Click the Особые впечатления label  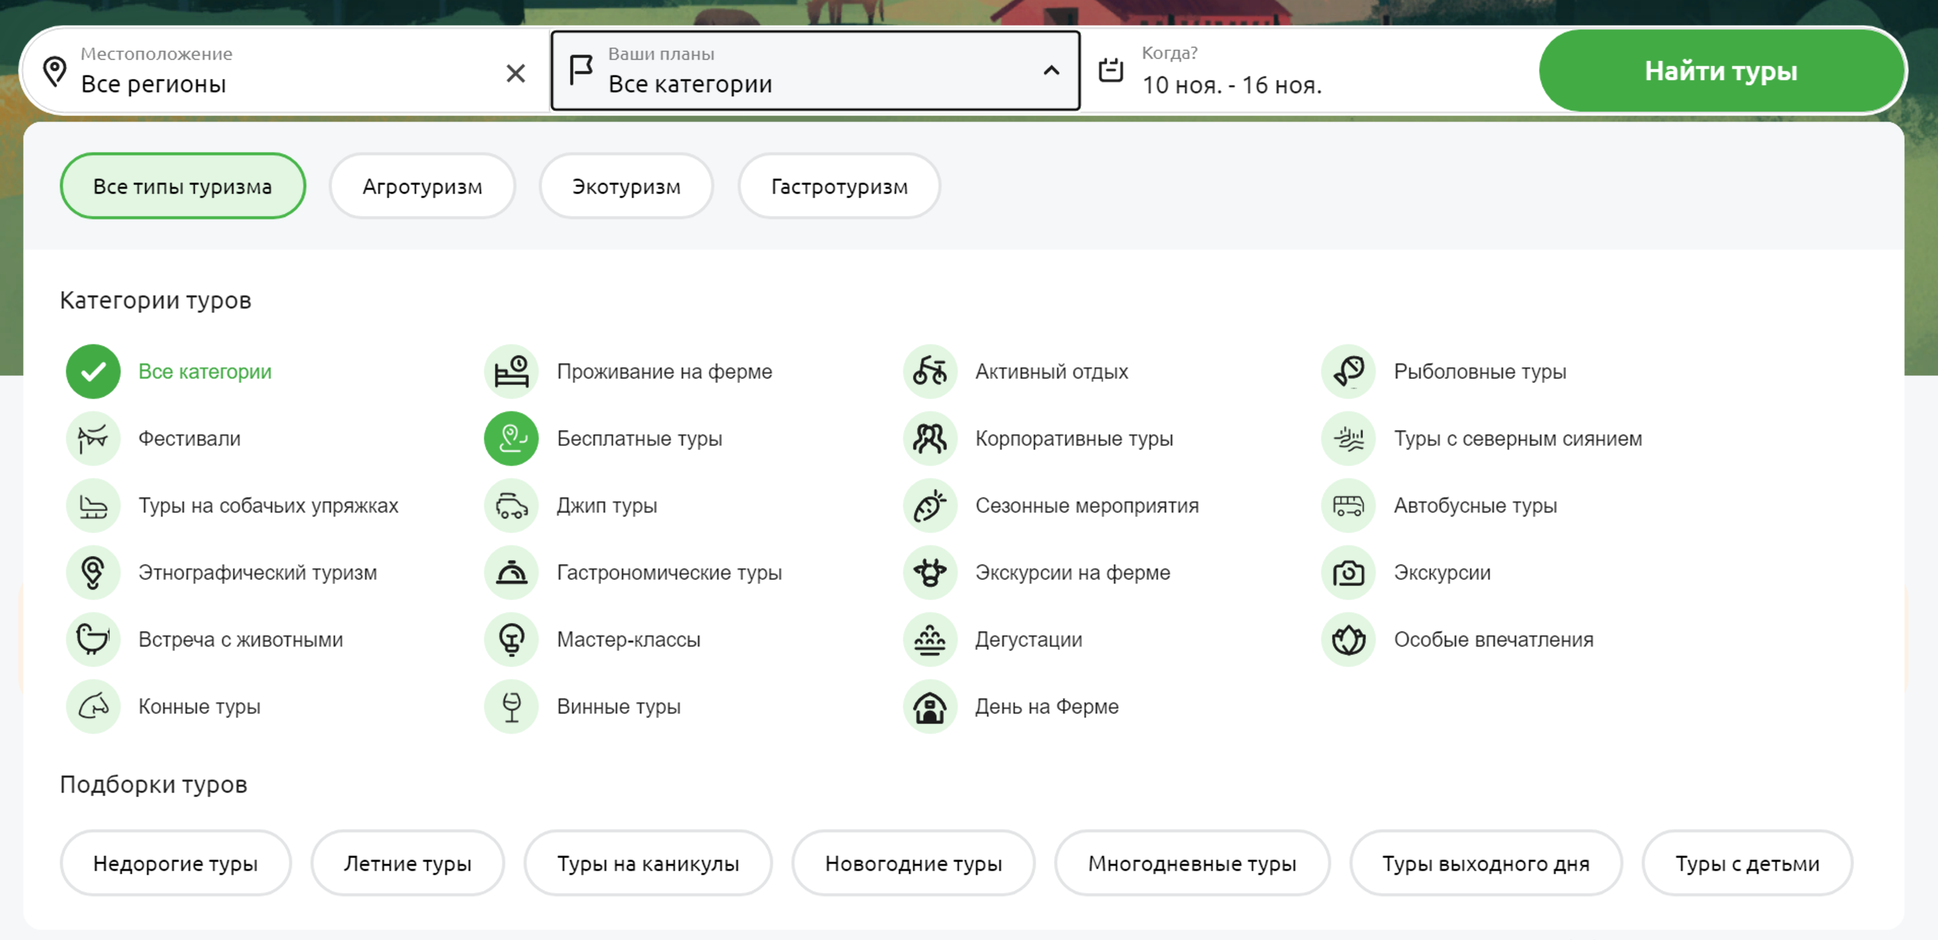[x=1494, y=639]
